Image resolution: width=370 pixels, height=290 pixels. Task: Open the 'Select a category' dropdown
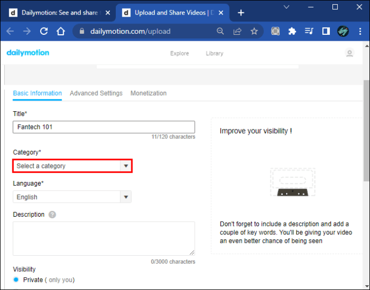tap(72, 166)
